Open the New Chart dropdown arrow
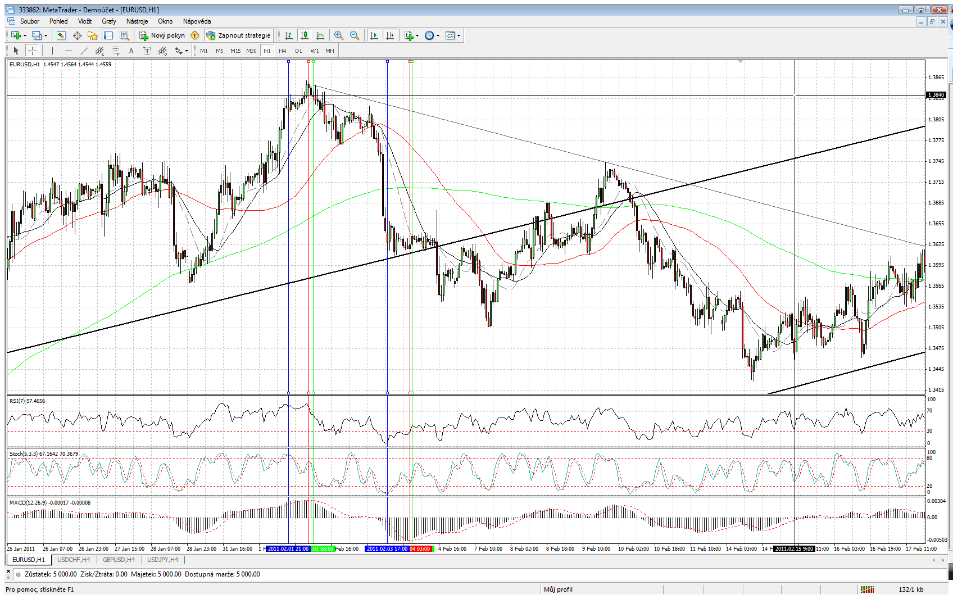The image size is (953, 599). point(25,36)
